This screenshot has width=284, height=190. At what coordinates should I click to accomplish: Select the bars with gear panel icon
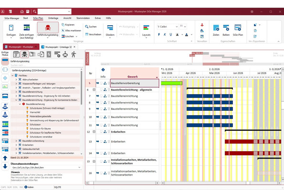(57, 54)
